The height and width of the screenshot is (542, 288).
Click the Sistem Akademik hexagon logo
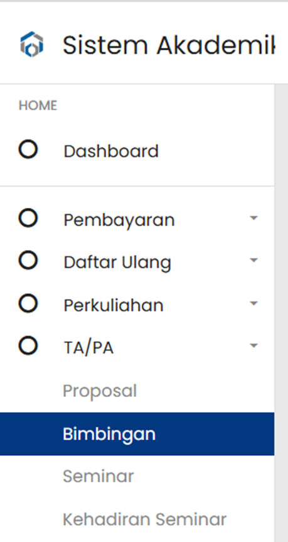point(31,44)
